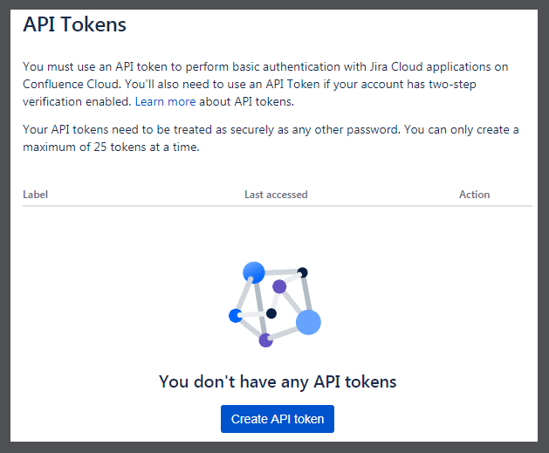The height and width of the screenshot is (453, 549).
Task: Click the small blue node on illustration's left
Action: click(236, 315)
